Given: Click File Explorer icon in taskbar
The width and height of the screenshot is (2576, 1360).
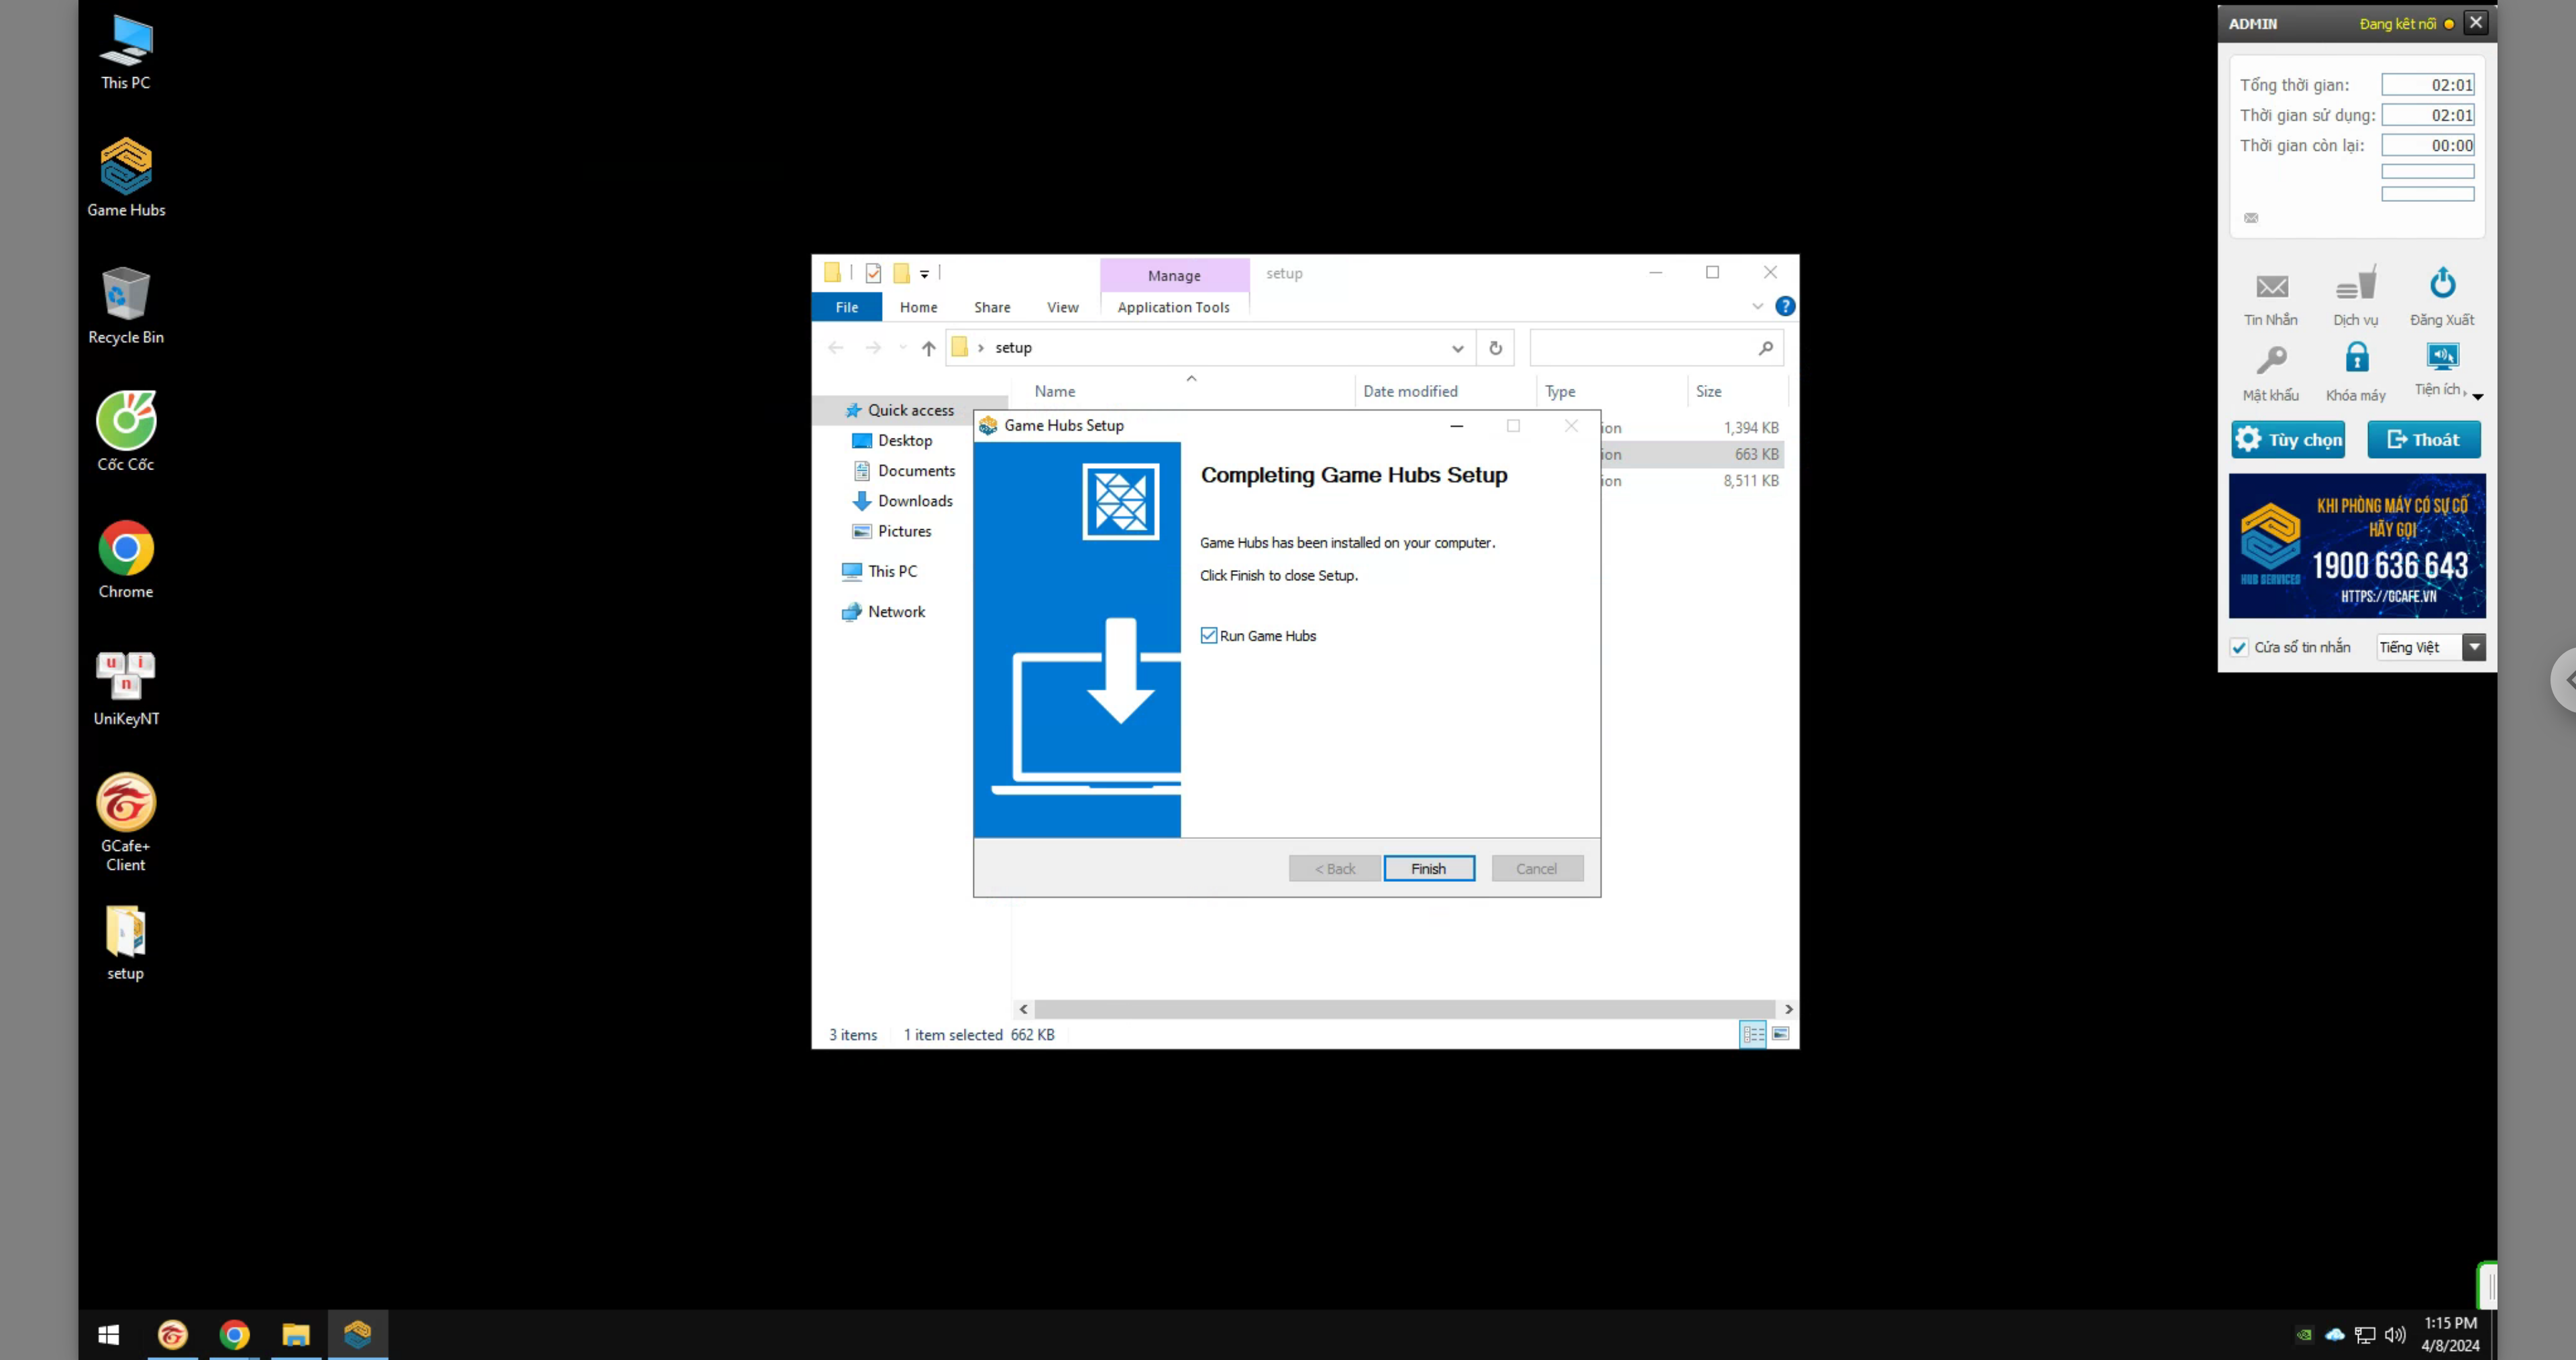Looking at the screenshot, I should [296, 1334].
